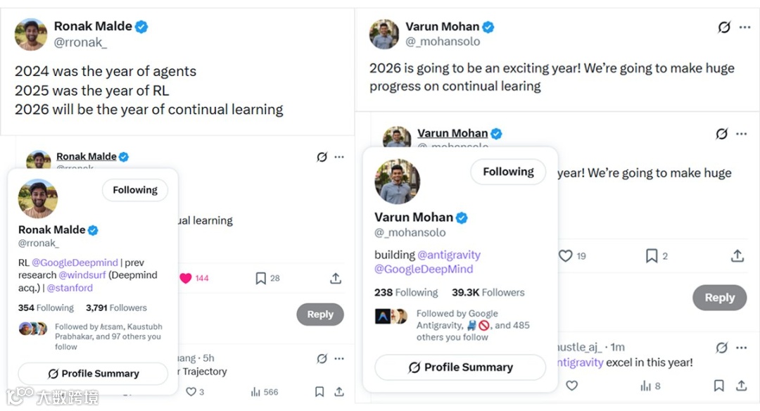The height and width of the screenshot is (411, 760).
Task: Like the tweet showing 19 likes
Action: 566,255
